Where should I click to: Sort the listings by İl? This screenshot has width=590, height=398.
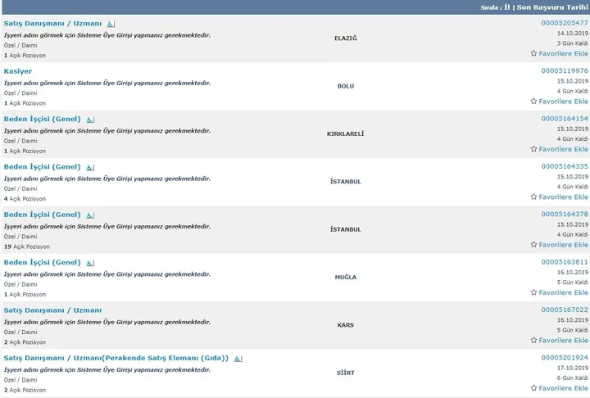tap(507, 7)
